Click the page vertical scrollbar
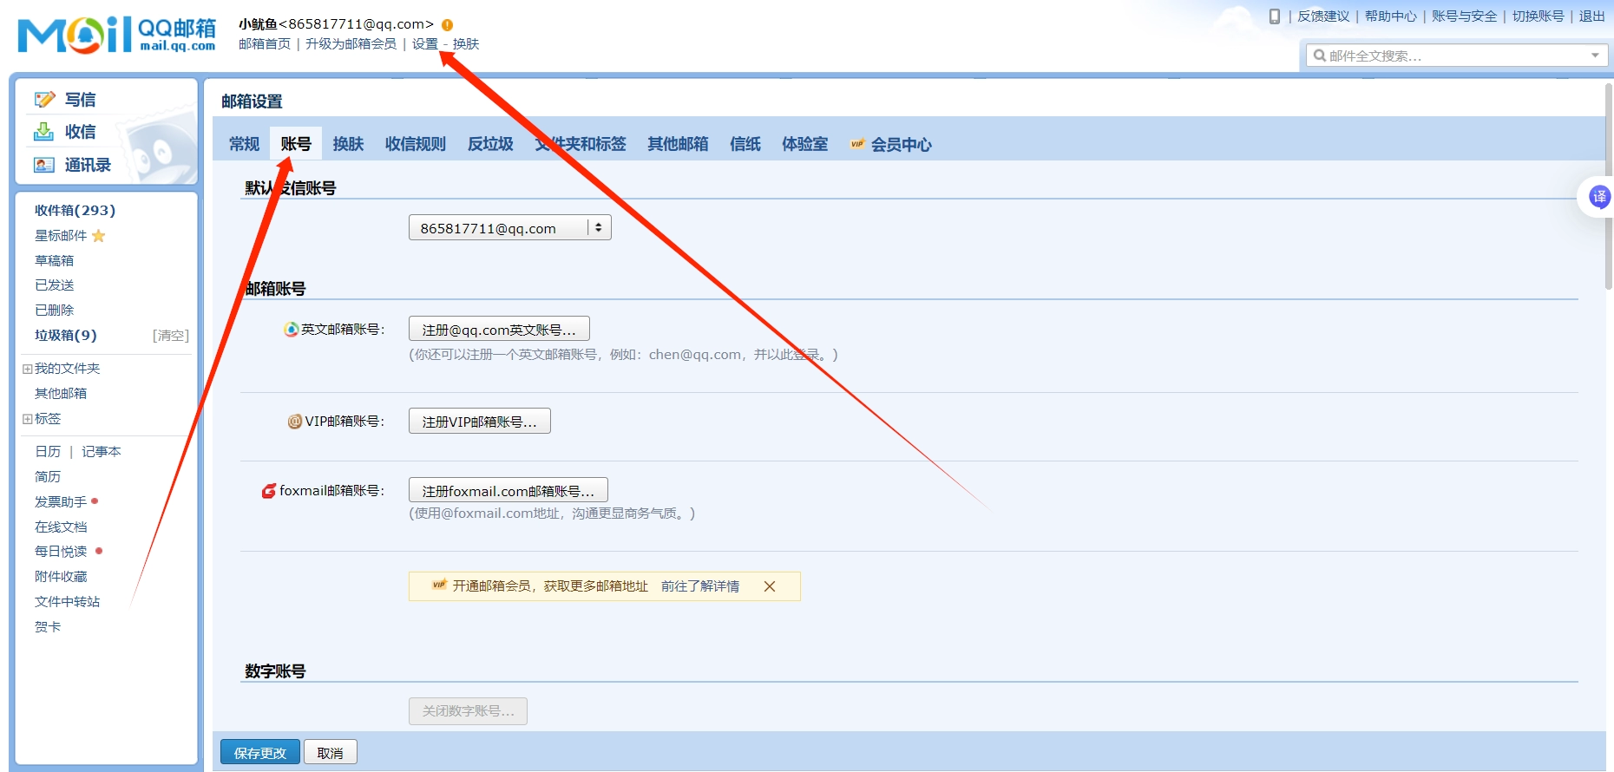The width and height of the screenshot is (1614, 772). click(x=1609, y=186)
